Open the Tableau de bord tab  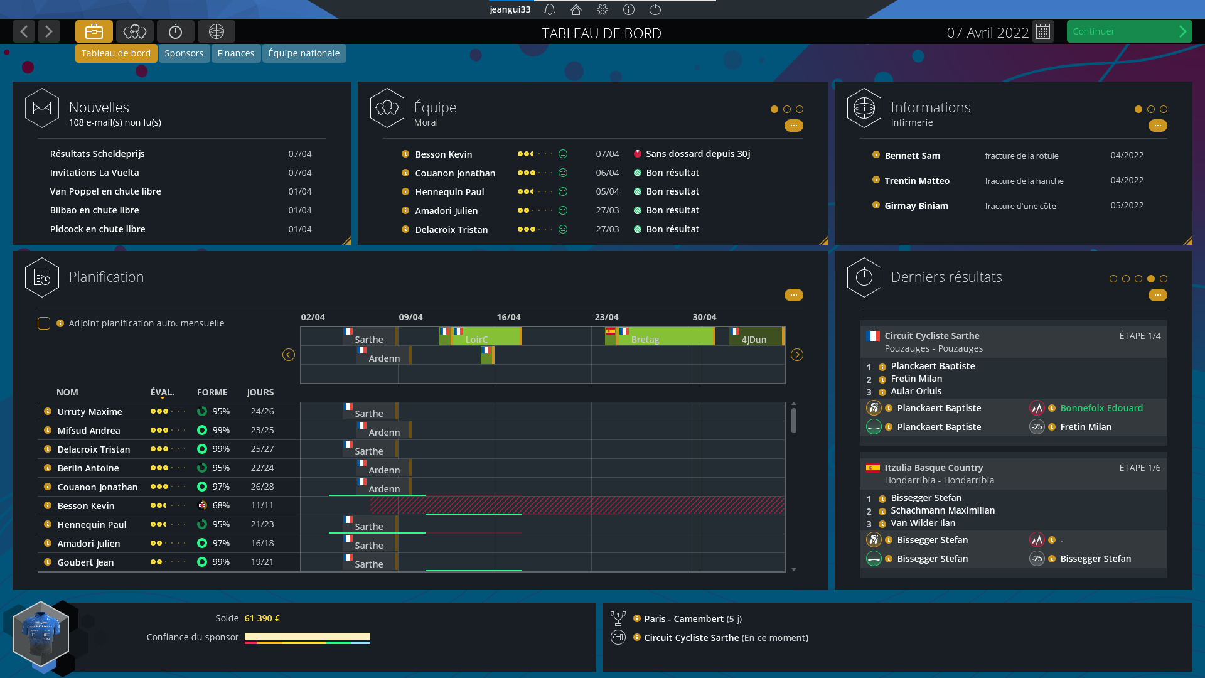click(116, 53)
